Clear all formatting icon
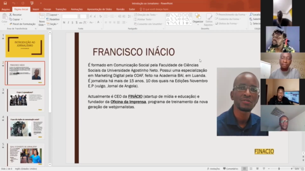The image size is (305, 171). [x=101, y=17]
